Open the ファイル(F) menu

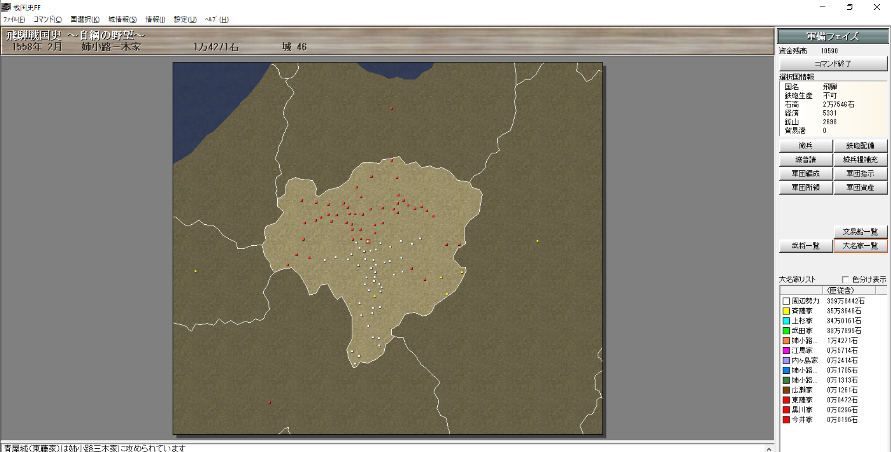click(14, 20)
